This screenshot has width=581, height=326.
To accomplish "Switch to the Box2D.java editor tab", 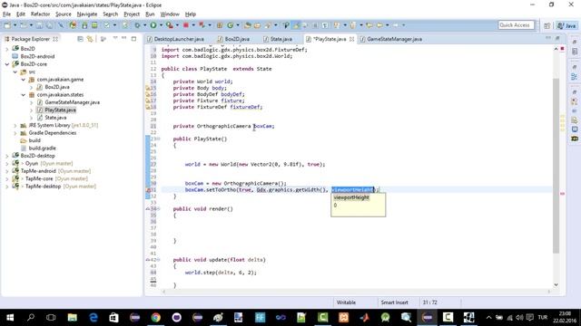I will pyautogui.click(x=233, y=39).
